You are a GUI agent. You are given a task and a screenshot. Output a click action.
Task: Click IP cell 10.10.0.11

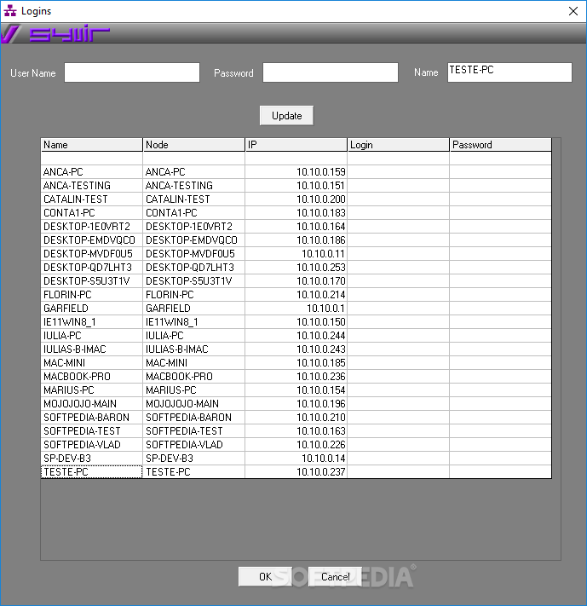point(296,253)
